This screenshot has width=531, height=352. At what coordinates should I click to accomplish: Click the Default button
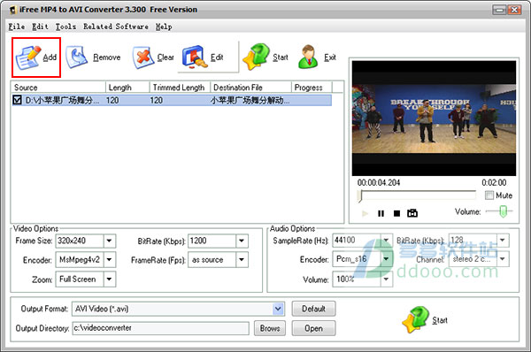313,309
